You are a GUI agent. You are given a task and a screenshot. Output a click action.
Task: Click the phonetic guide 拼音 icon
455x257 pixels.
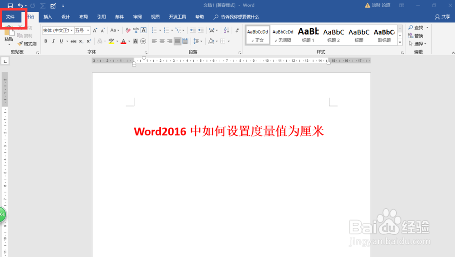(x=136, y=30)
